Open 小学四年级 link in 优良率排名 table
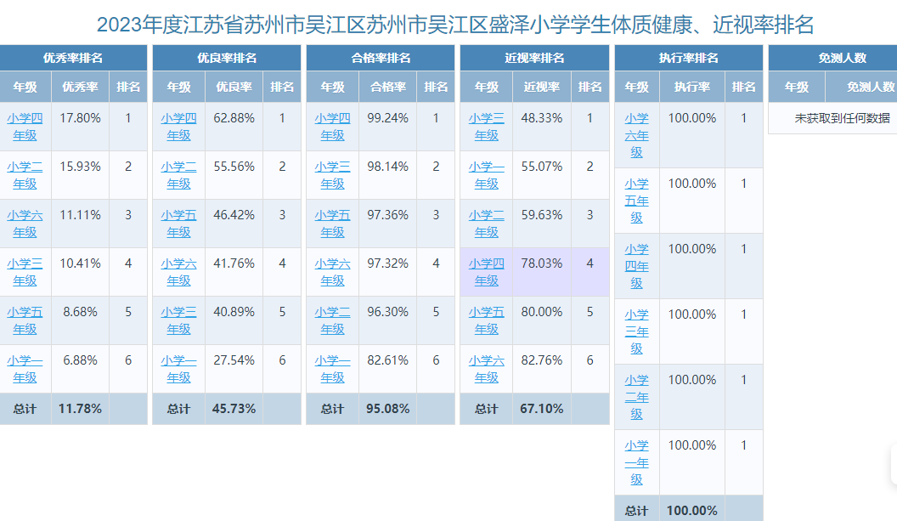 (178, 127)
